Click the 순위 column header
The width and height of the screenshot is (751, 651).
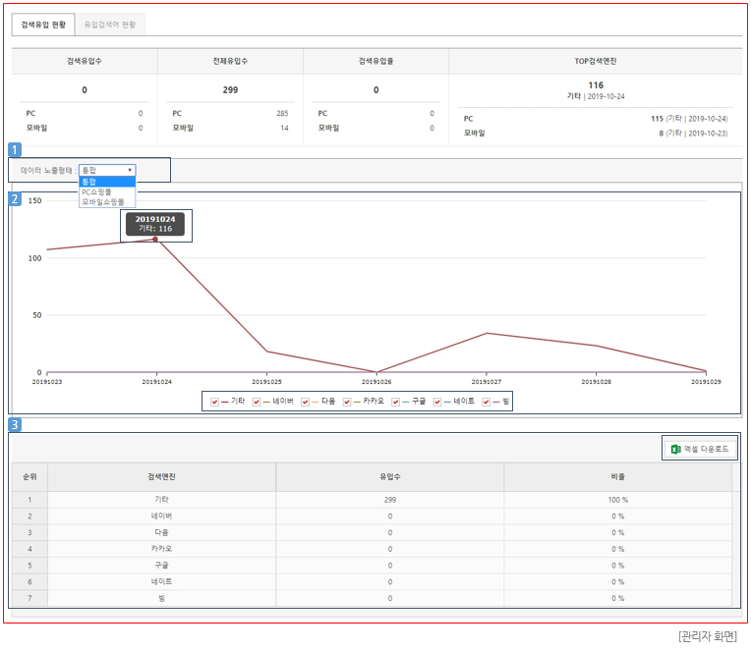[x=29, y=477]
